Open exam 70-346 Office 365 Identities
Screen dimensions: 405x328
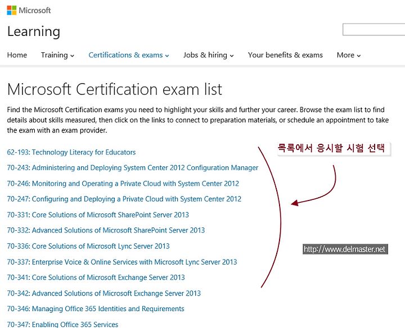click(96, 309)
